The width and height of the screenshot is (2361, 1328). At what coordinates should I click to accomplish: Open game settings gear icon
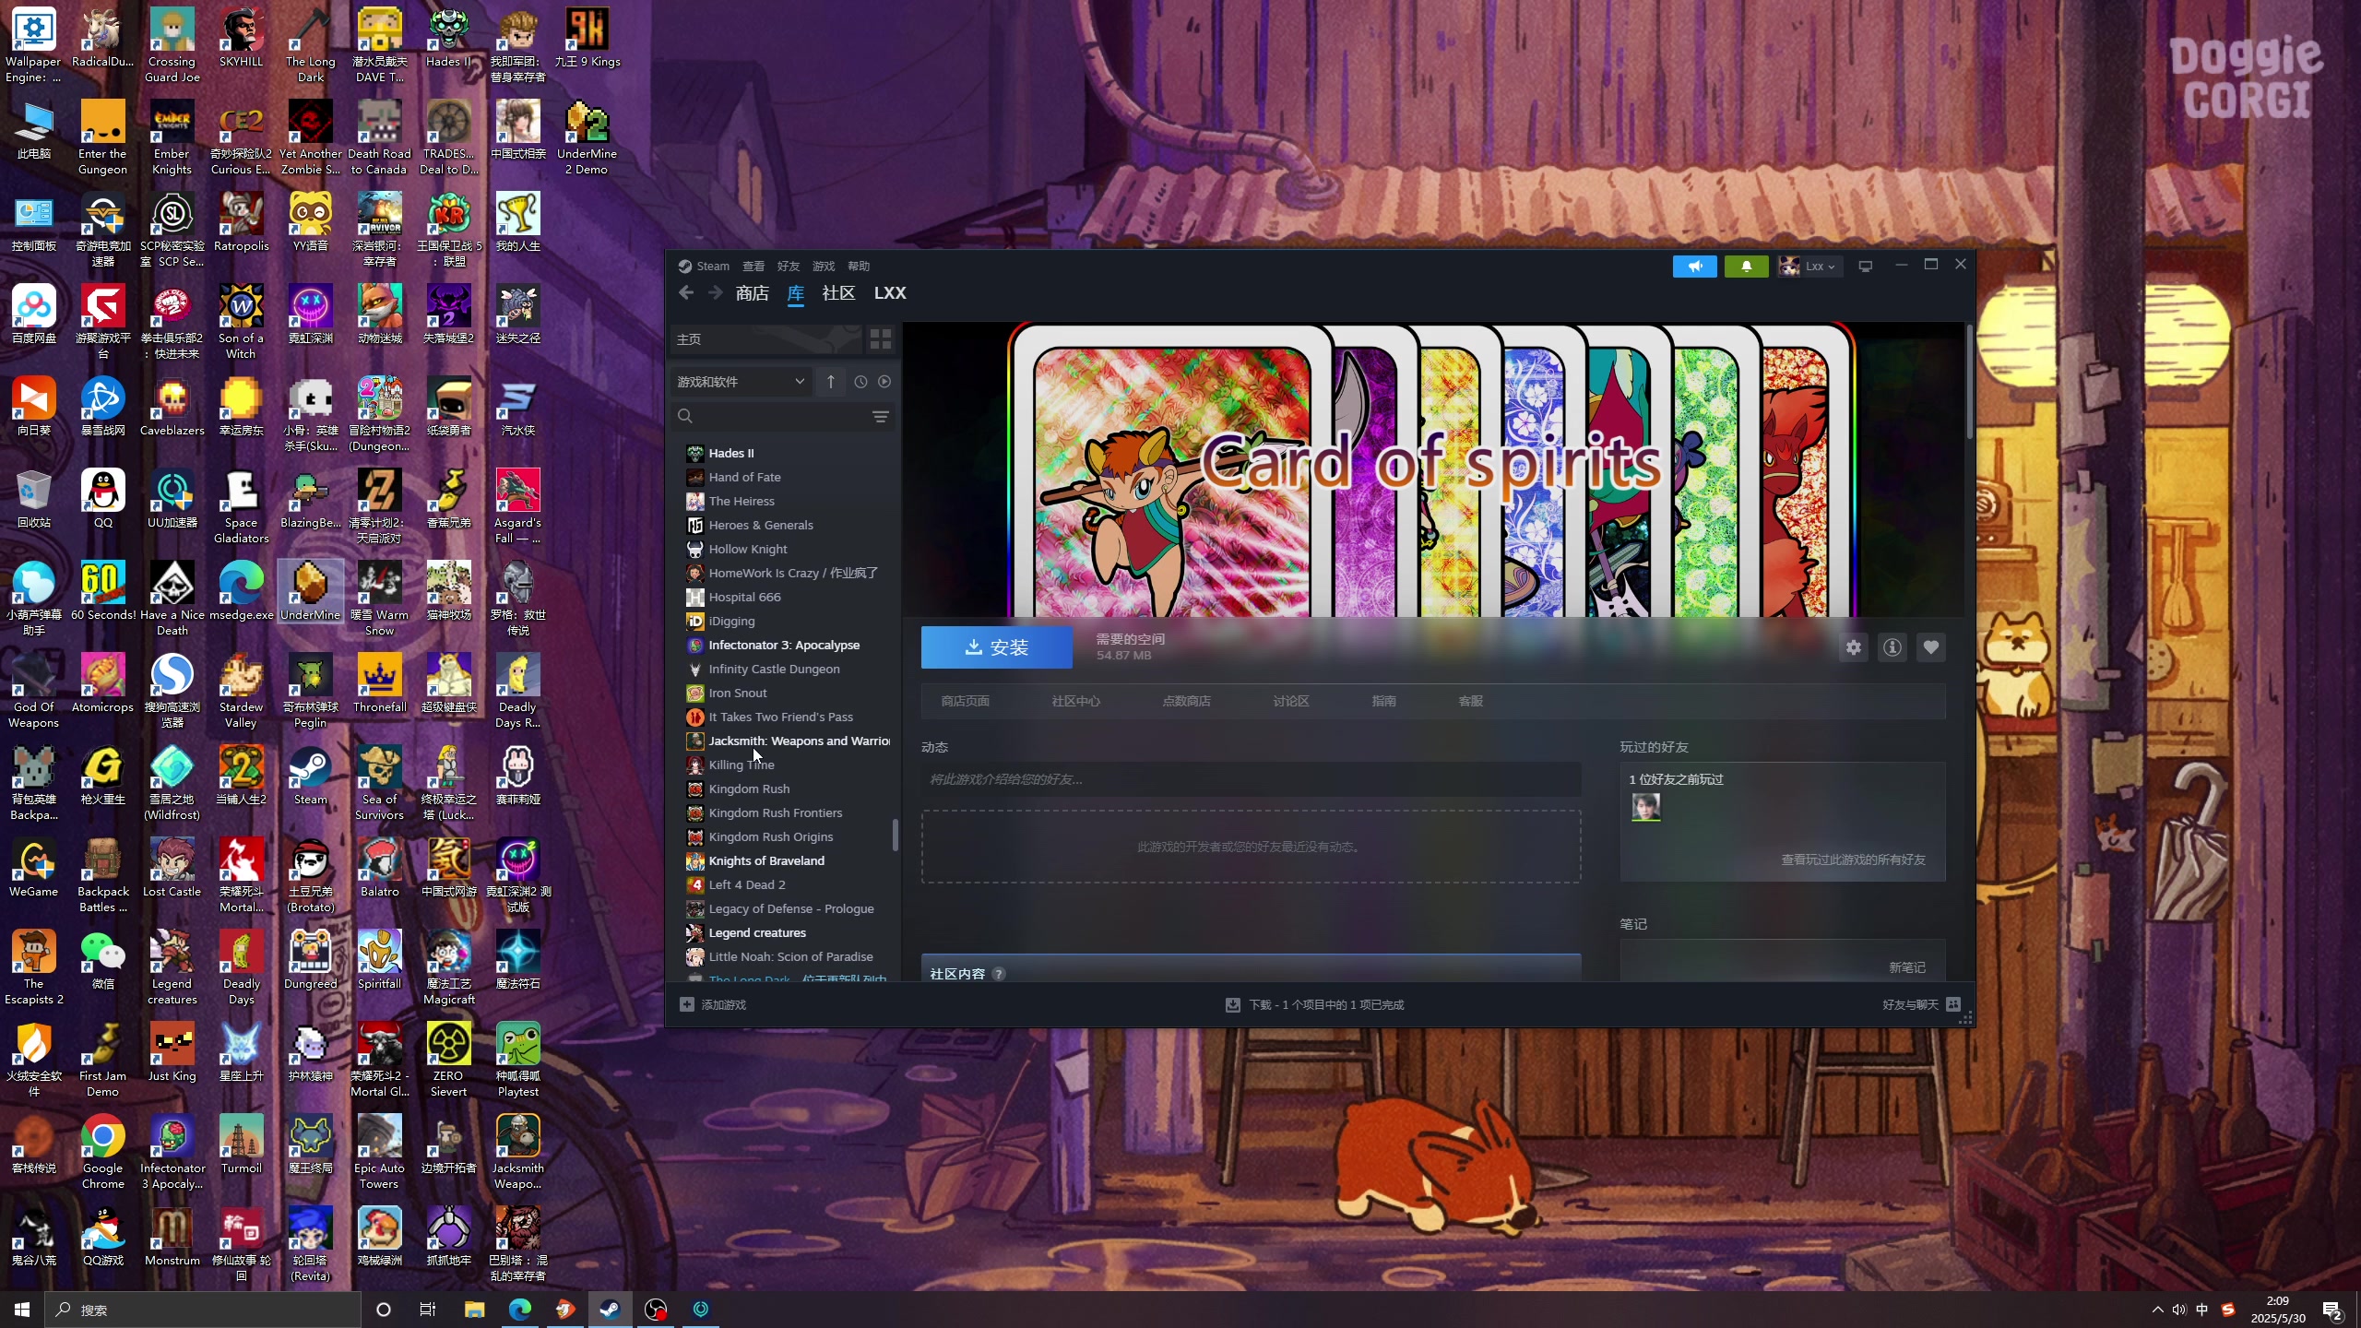click(1854, 647)
